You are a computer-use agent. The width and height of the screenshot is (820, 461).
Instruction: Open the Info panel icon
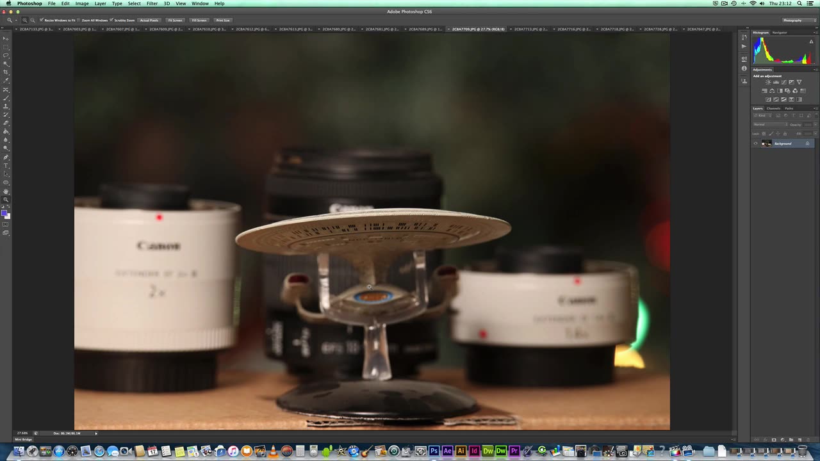[744, 69]
